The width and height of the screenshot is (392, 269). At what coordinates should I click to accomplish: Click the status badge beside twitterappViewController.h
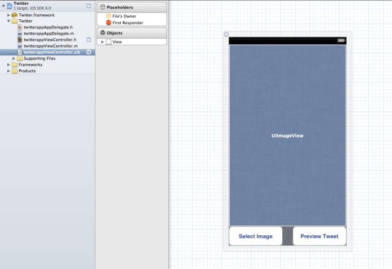[x=89, y=39]
